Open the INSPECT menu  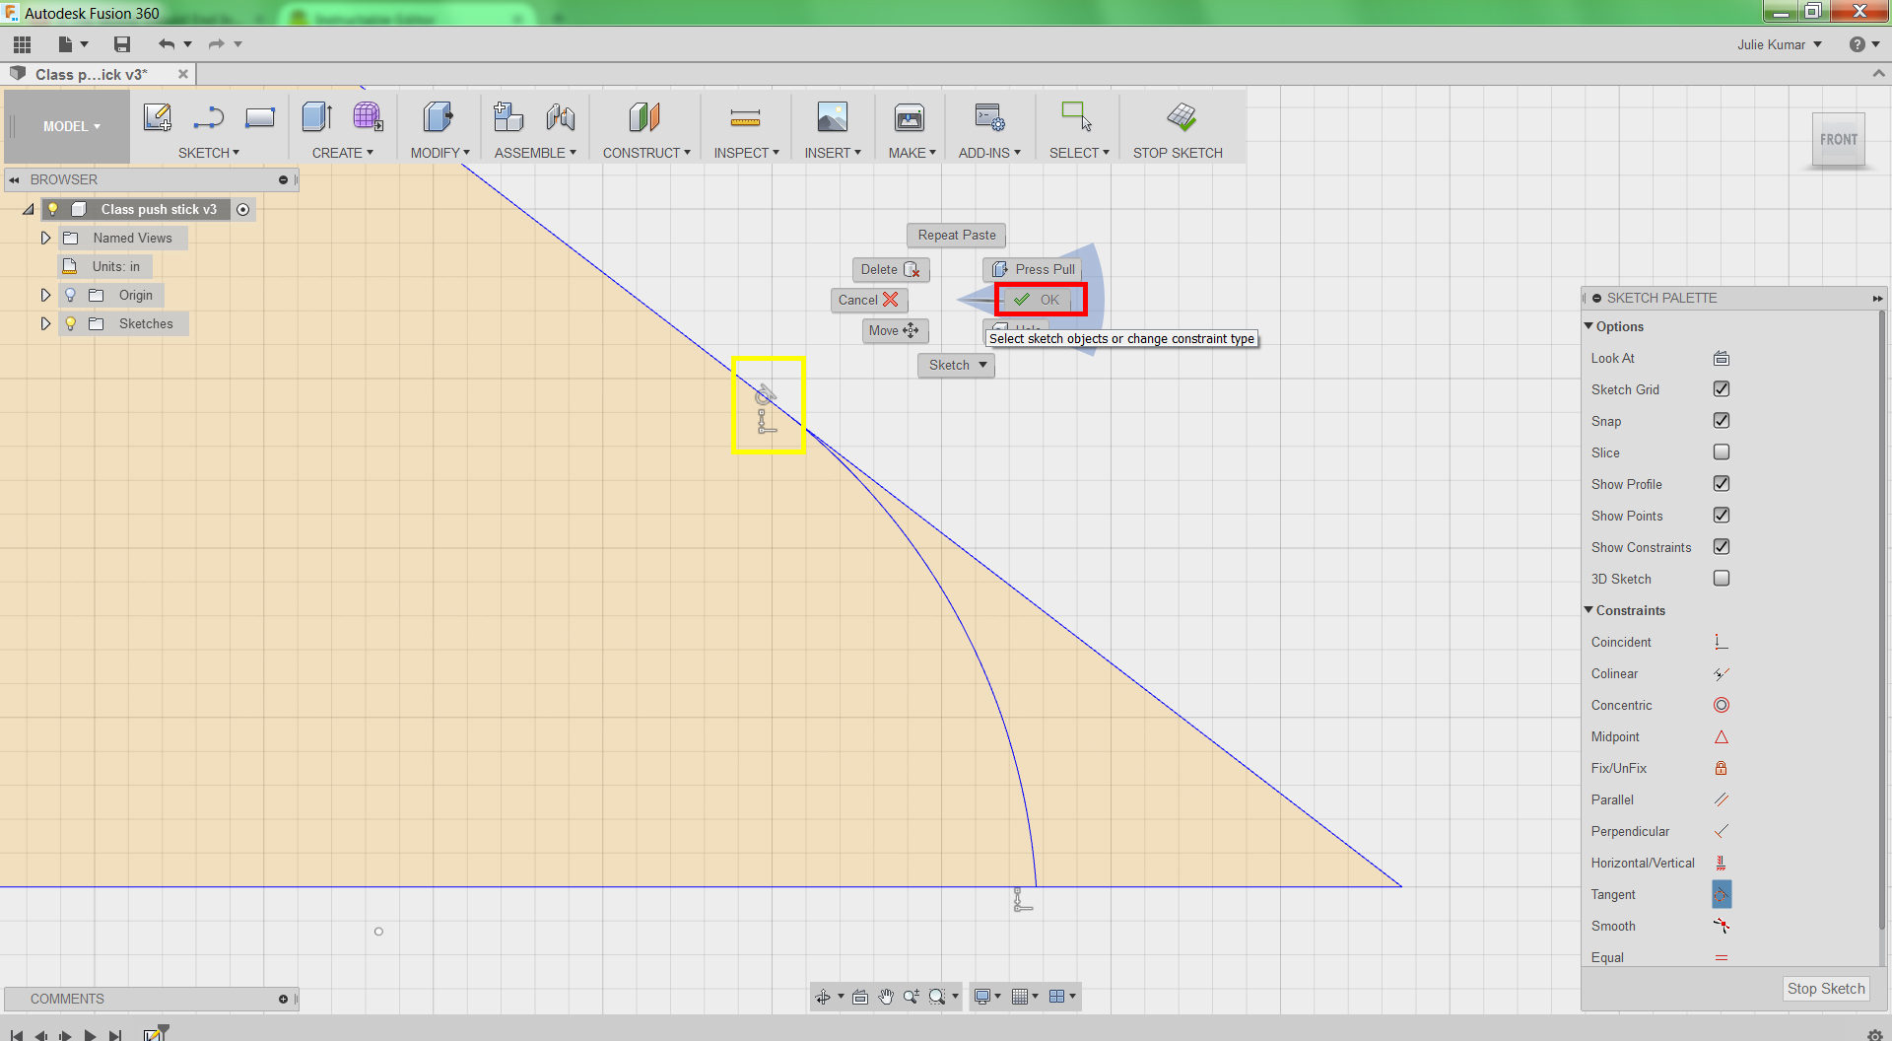[747, 153]
